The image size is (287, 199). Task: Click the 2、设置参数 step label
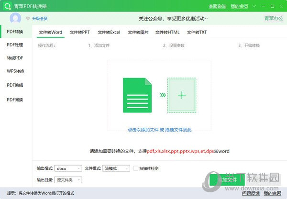coord(174,45)
